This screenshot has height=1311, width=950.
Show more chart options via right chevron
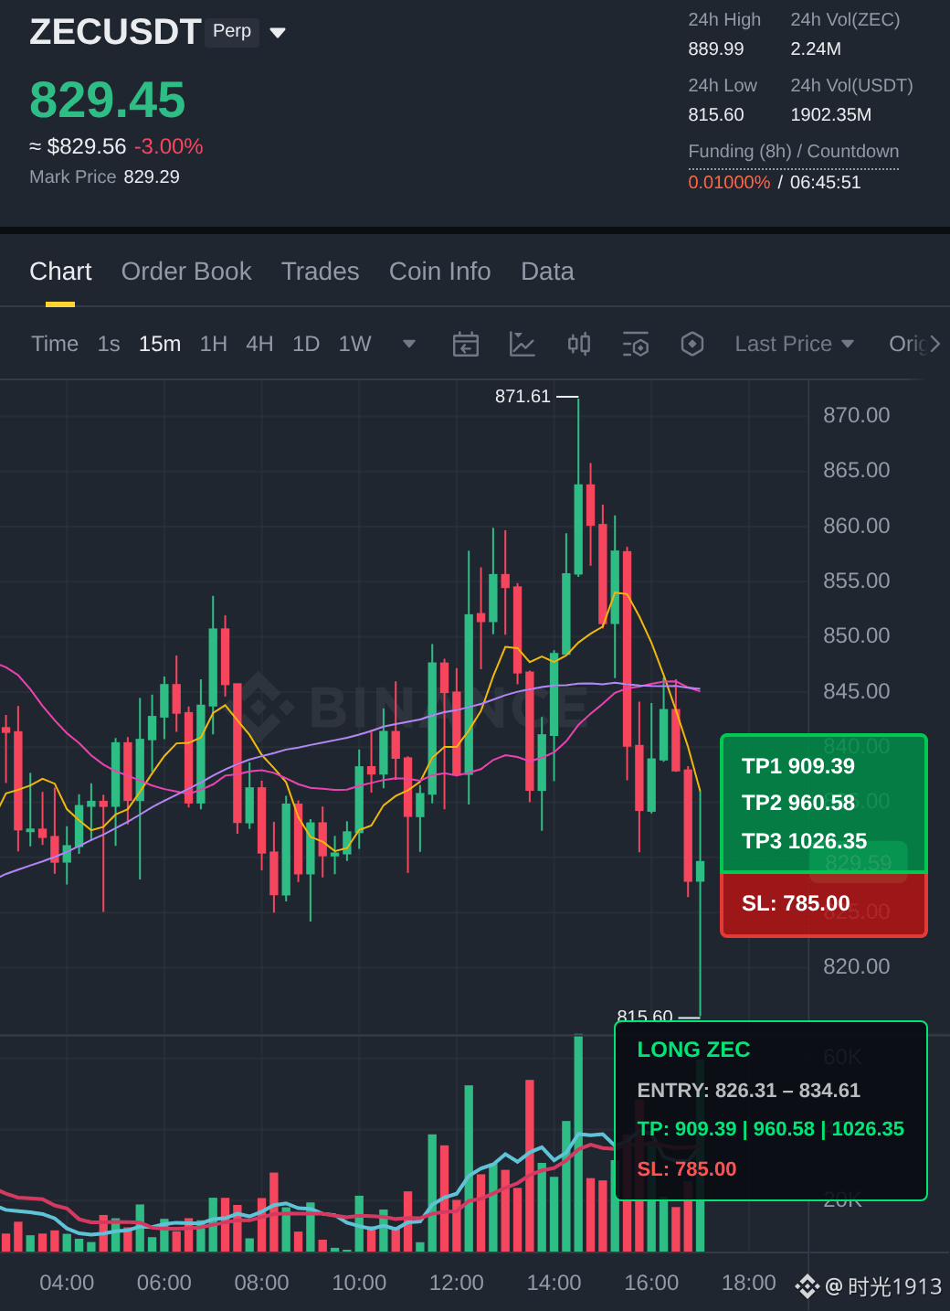(x=934, y=344)
